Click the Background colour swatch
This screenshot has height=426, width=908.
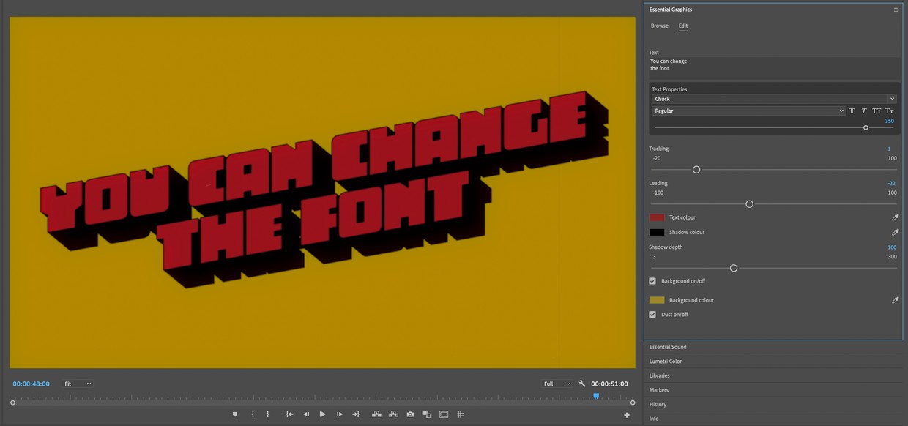pyautogui.click(x=657, y=300)
